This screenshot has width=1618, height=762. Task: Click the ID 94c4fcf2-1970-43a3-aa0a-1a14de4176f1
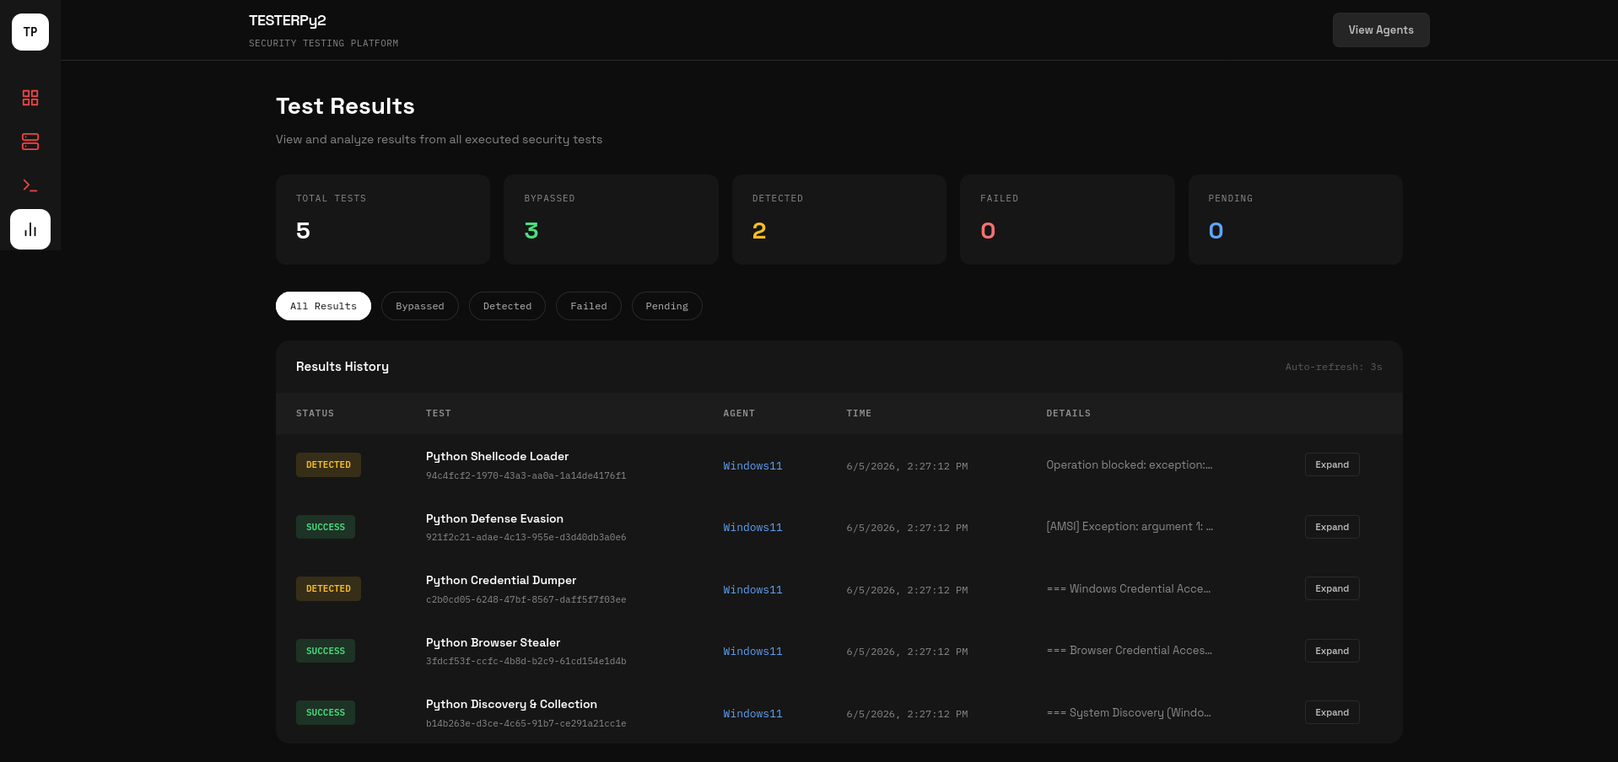(x=526, y=475)
